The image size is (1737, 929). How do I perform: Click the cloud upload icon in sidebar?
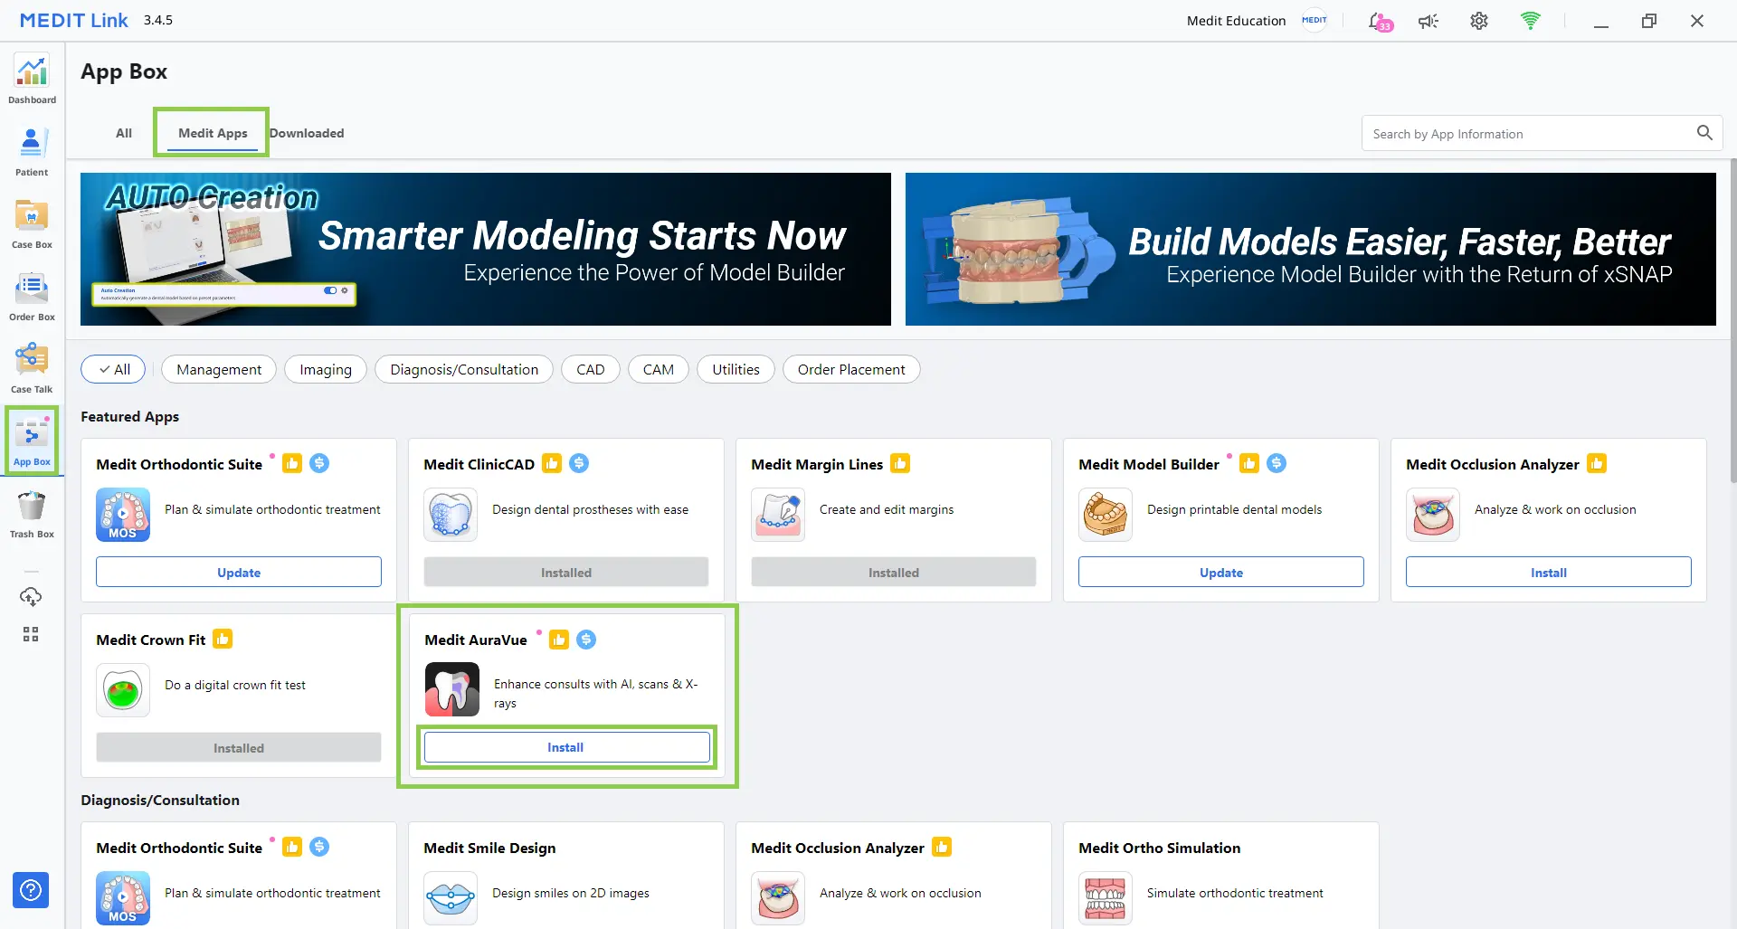click(x=31, y=597)
